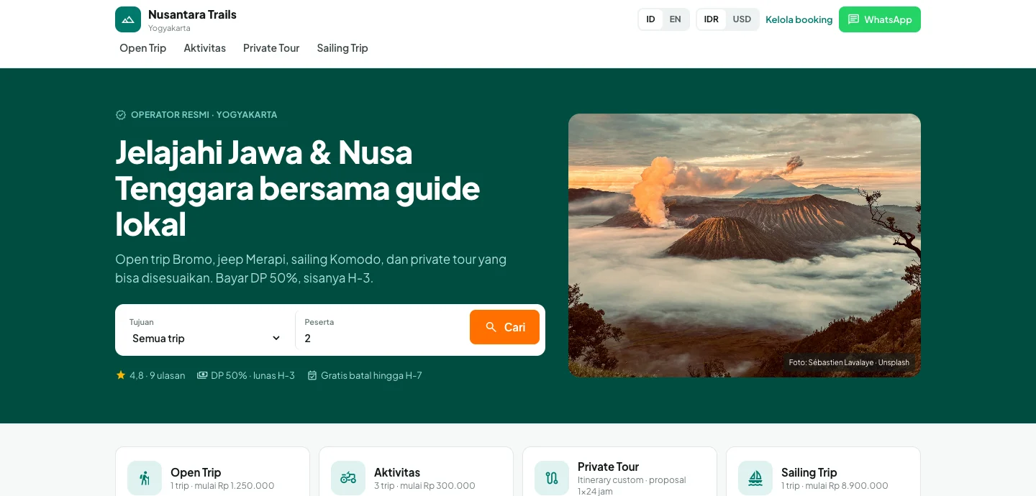Click '1 trip · mulai Rp 8.900.000' text

click(x=835, y=486)
